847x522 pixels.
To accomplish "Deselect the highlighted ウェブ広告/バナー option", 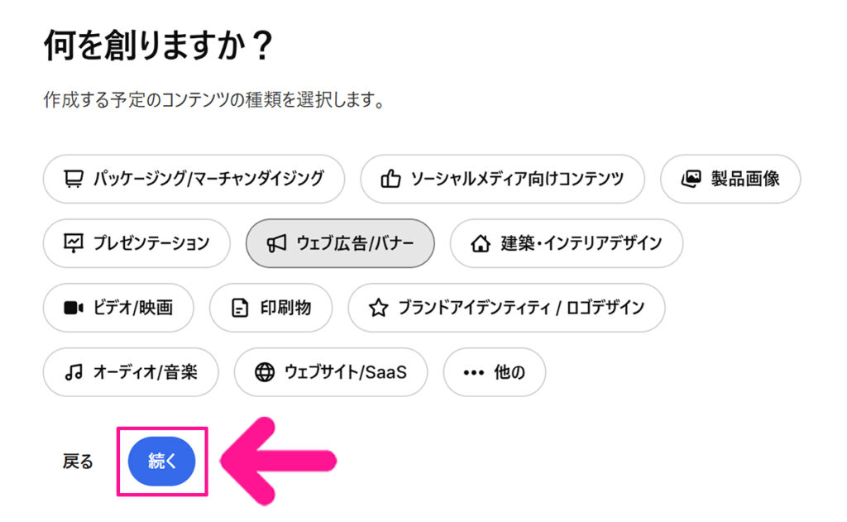I will point(339,243).
